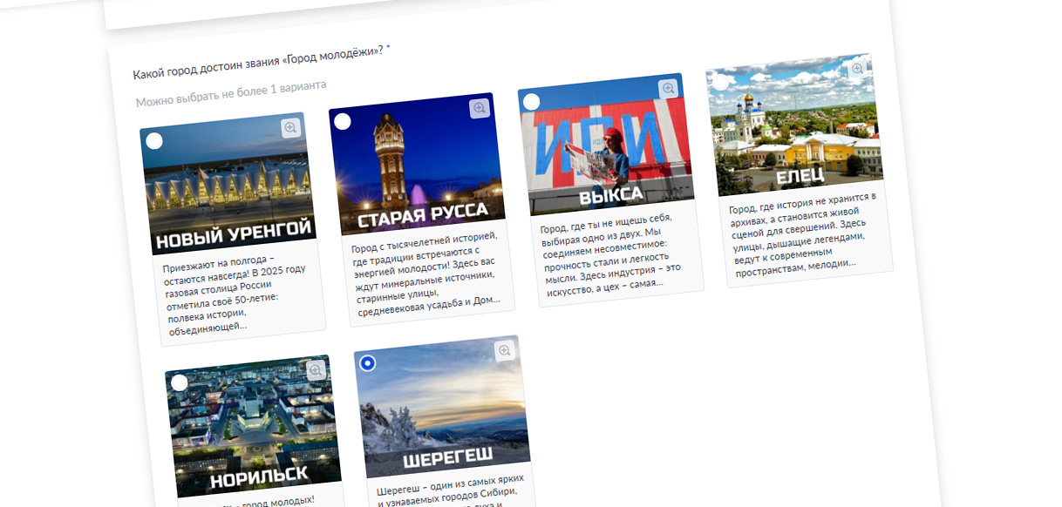Click the Старая Русса tower photo
Image resolution: width=1062 pixels, height=507 pixels.
click(x=417, y=166)
